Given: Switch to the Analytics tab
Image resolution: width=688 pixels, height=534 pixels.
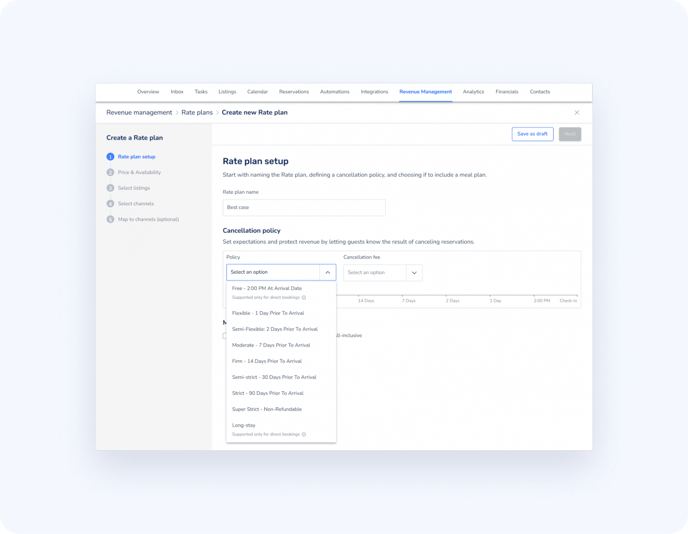Looking at the screenshot, I should [x=473, y=91].
